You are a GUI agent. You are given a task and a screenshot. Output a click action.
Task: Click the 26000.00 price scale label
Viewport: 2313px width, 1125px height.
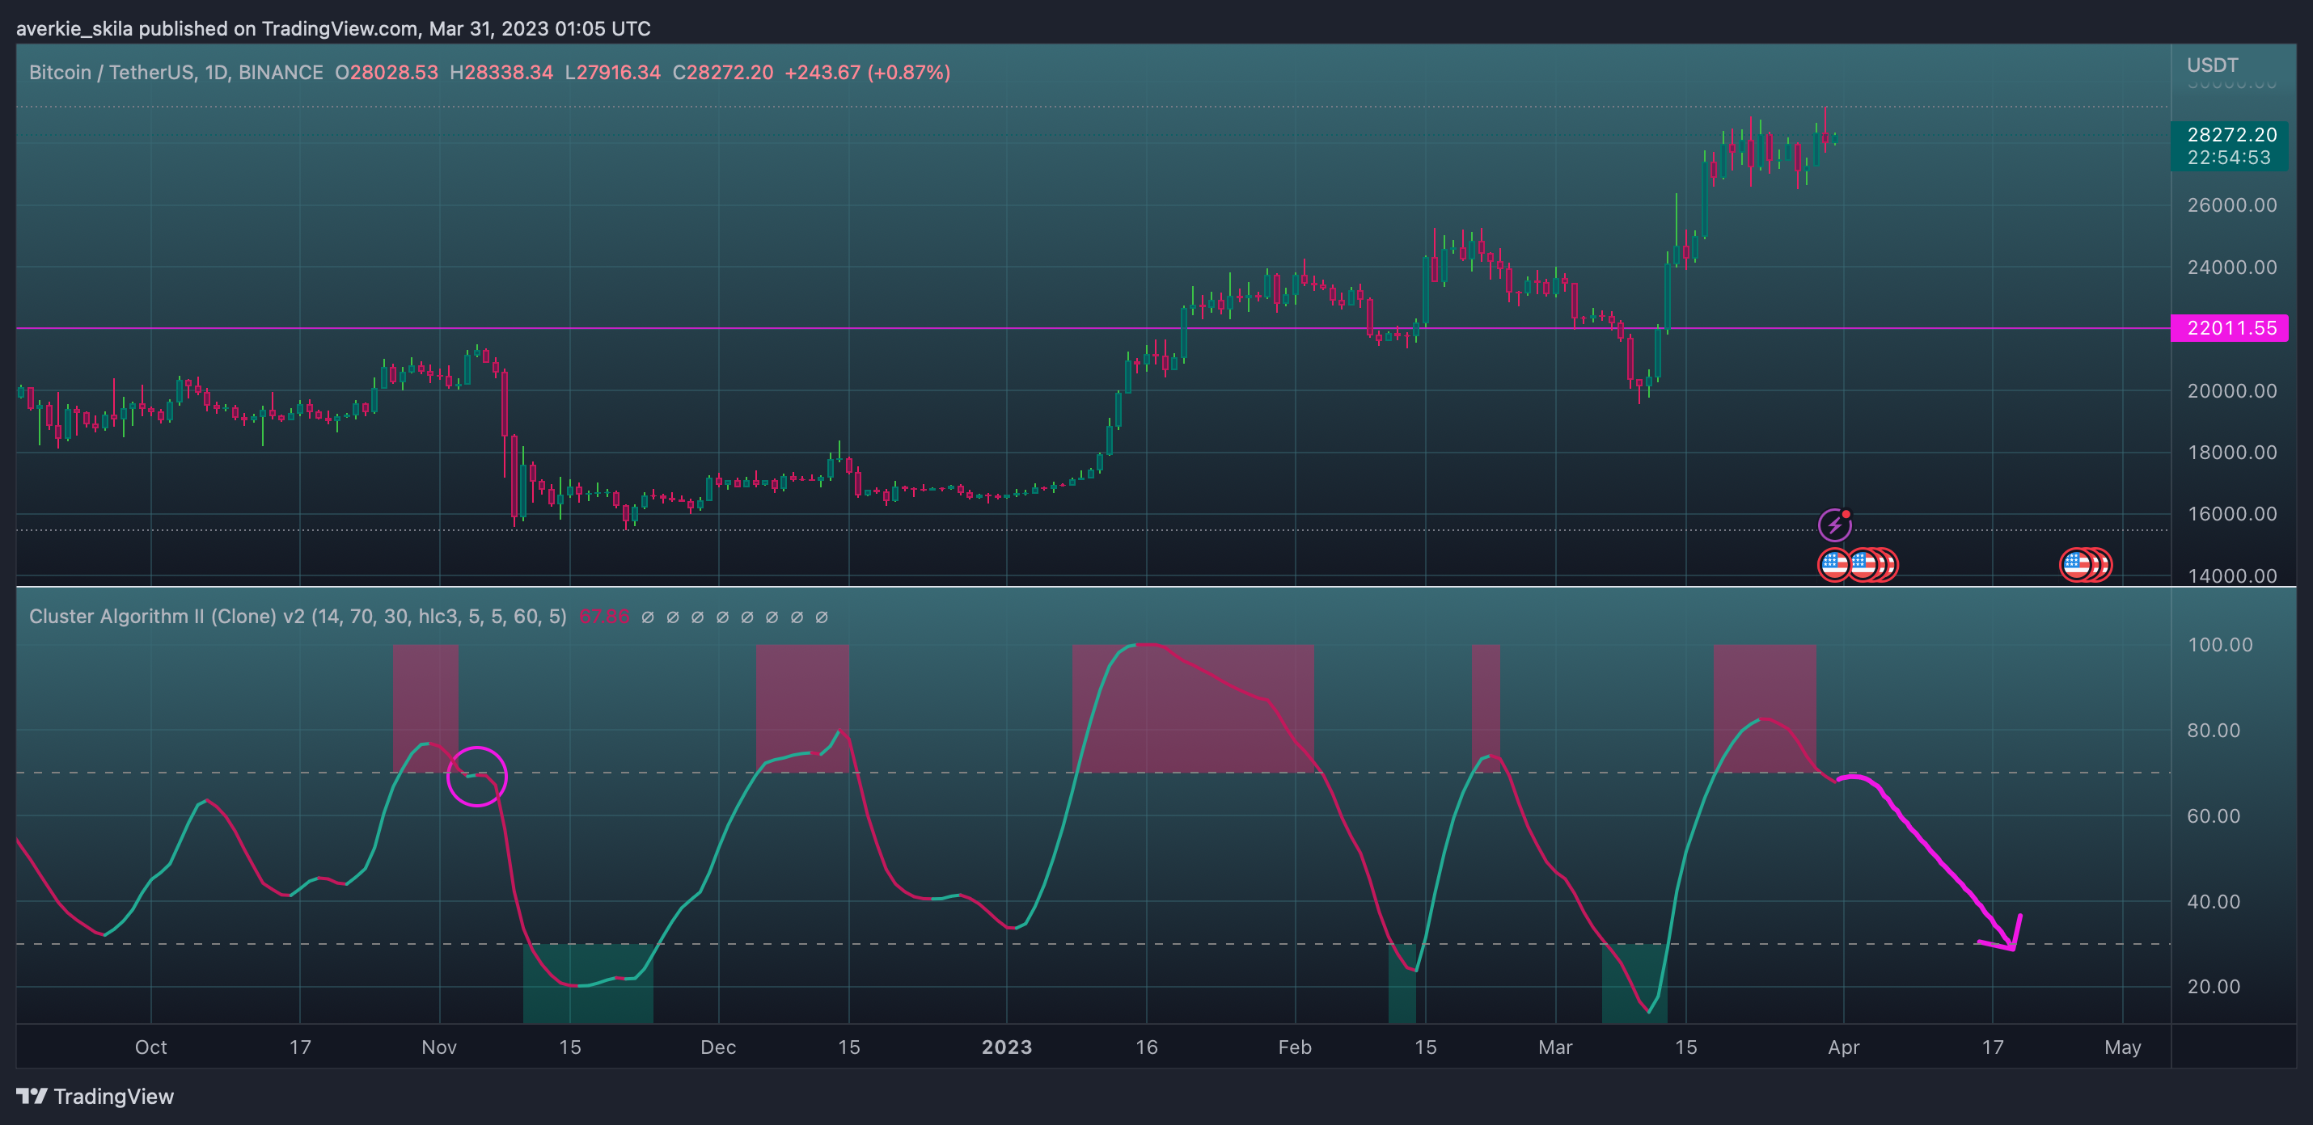tap(2231, 205)
